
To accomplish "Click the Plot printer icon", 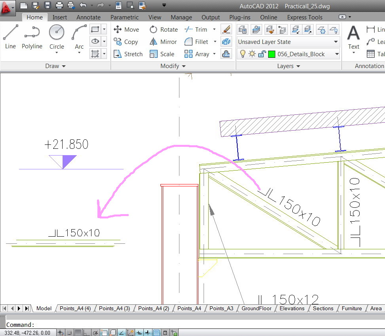I will coord(59,6).
